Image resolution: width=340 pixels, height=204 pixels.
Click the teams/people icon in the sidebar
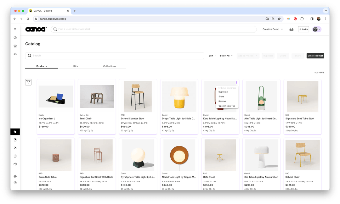point(15,54)
